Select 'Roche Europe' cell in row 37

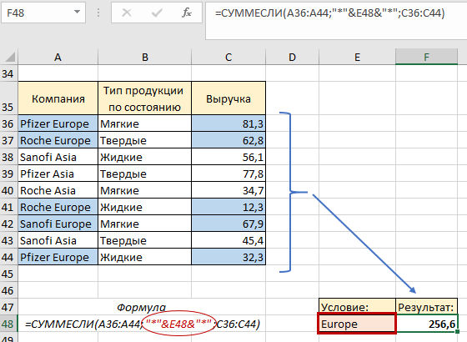coord(58,140)
